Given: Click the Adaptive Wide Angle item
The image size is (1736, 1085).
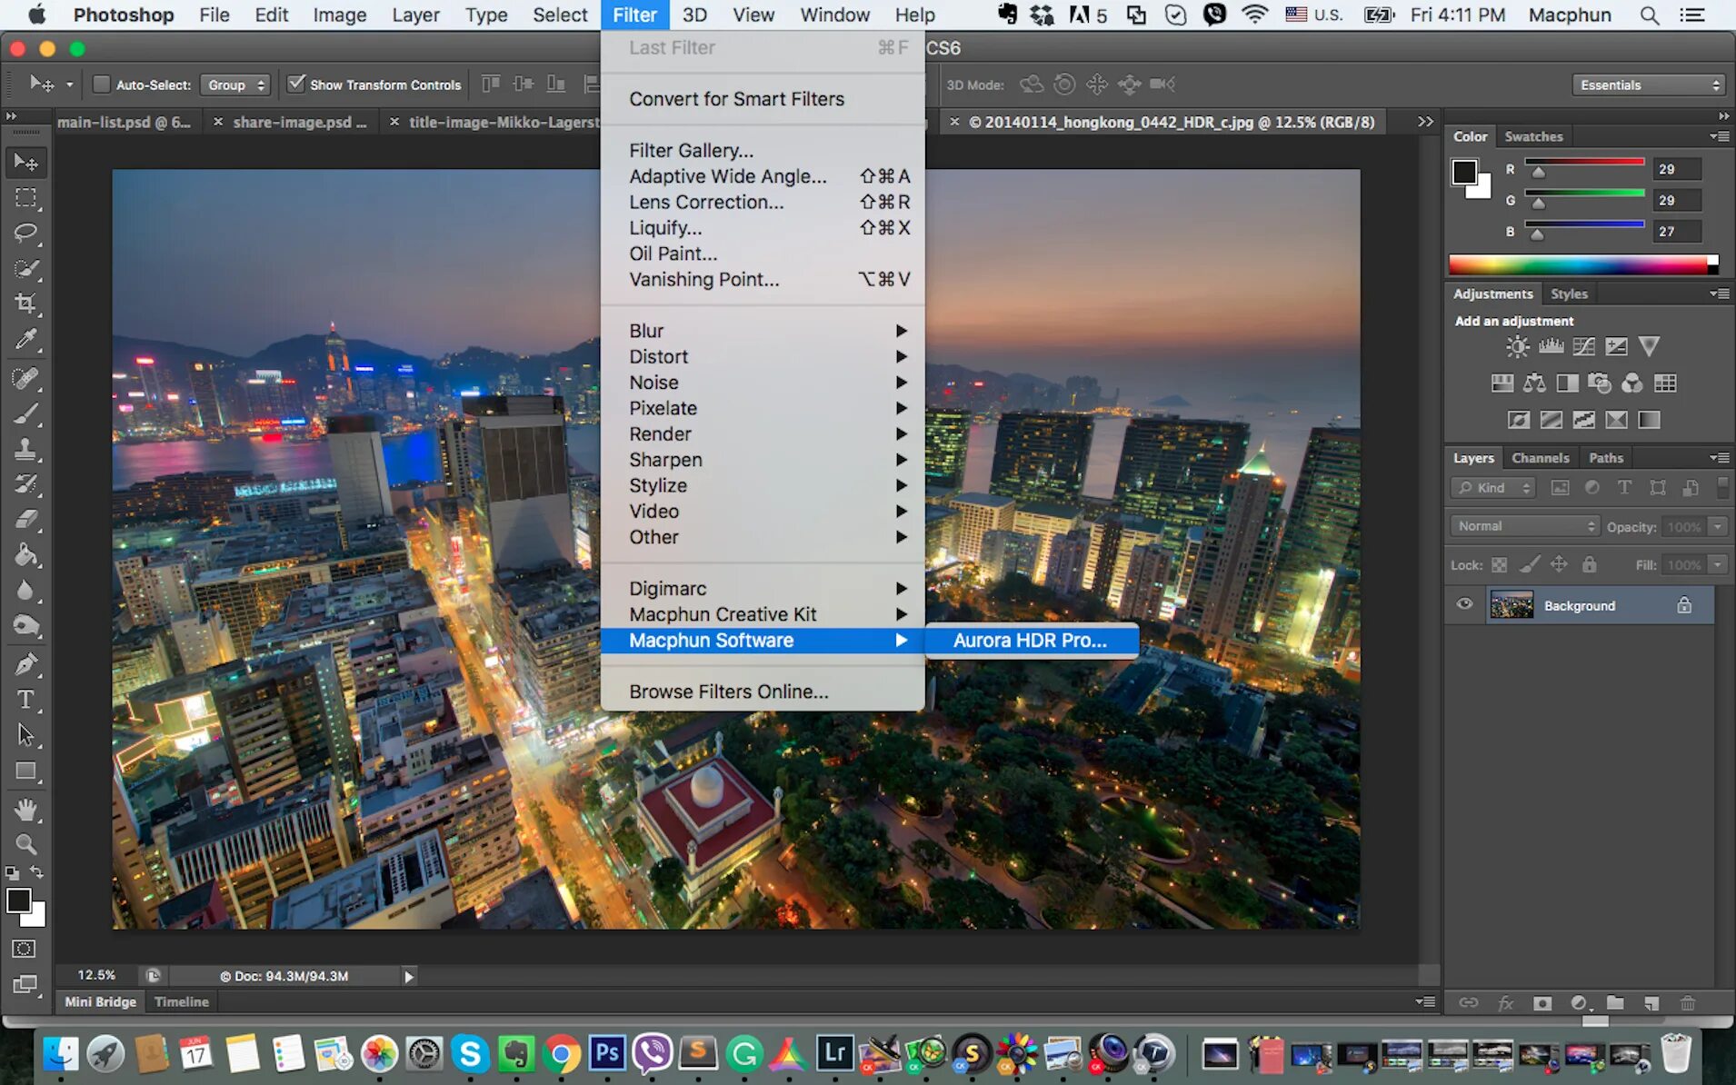Looking at the screenshot, I should click(x=763, y=176).
